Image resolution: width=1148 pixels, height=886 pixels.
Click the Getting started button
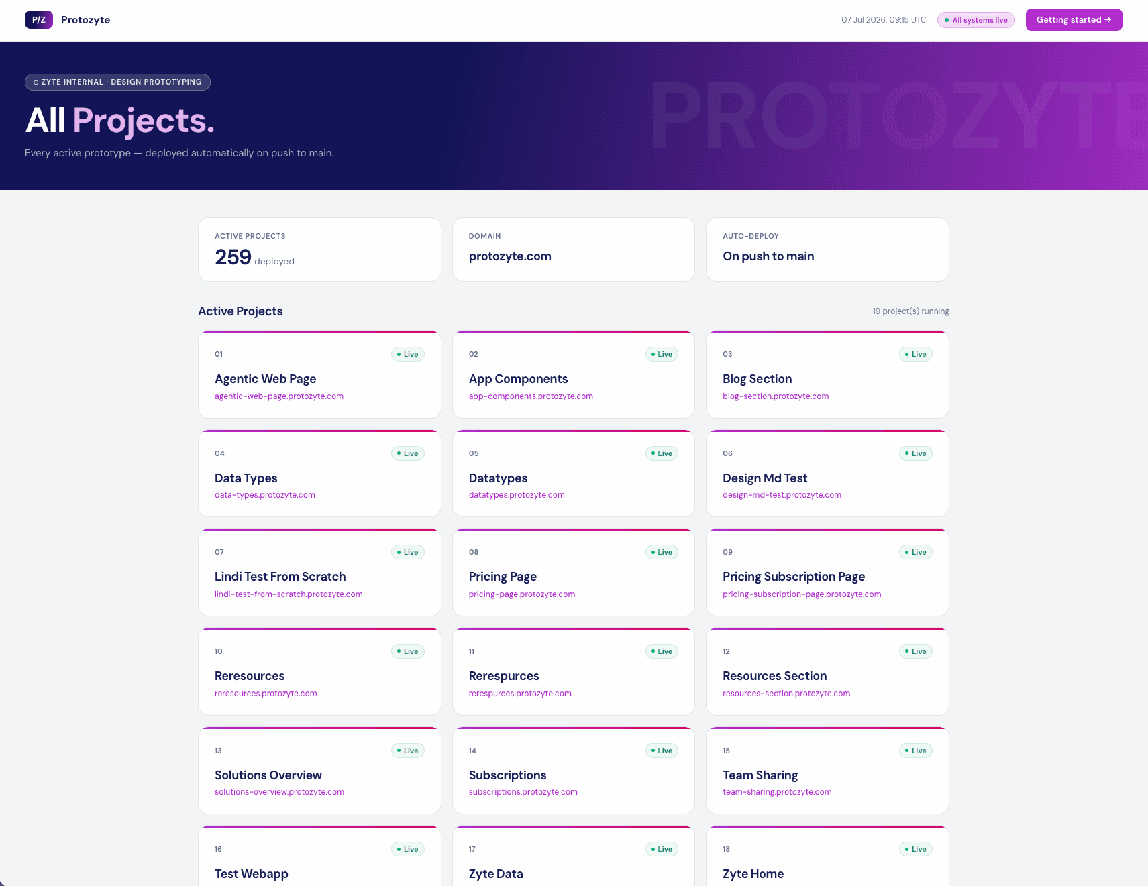tap(1074, 19)
